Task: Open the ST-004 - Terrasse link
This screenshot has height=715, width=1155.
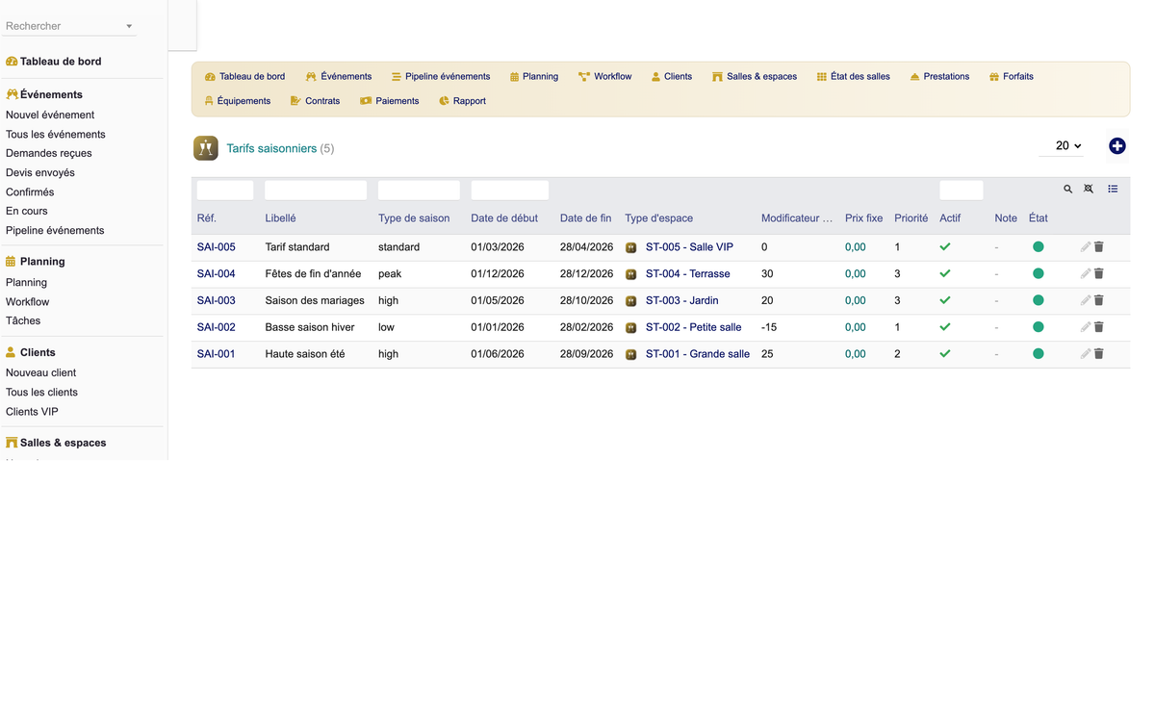Action: [x=688, y=274]
